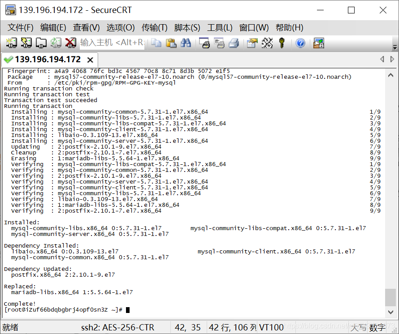Click the 42, 35 cursor position status
Viewport: 399px width, 334px height.
click(187, 327)
